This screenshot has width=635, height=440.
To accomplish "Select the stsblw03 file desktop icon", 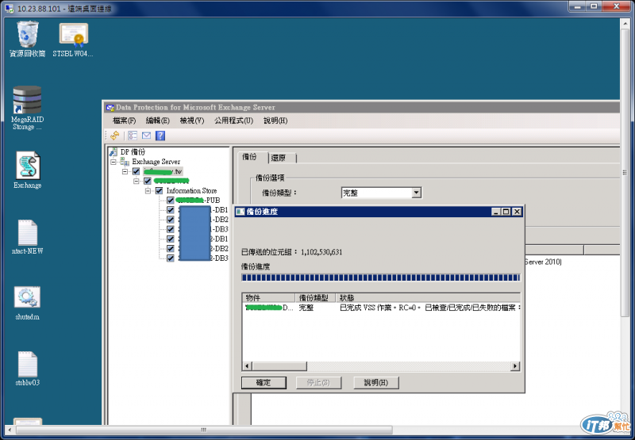I will point(28,364).
